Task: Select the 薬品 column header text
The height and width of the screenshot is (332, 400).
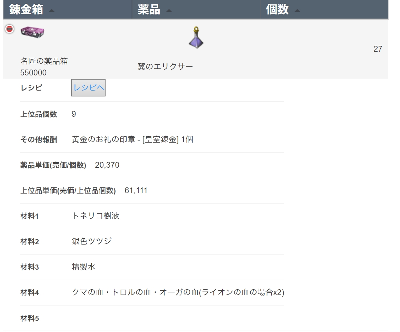Action: point(149,10)
